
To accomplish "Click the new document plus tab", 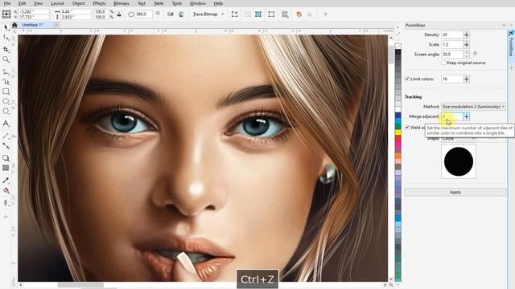I will (56, 25).
